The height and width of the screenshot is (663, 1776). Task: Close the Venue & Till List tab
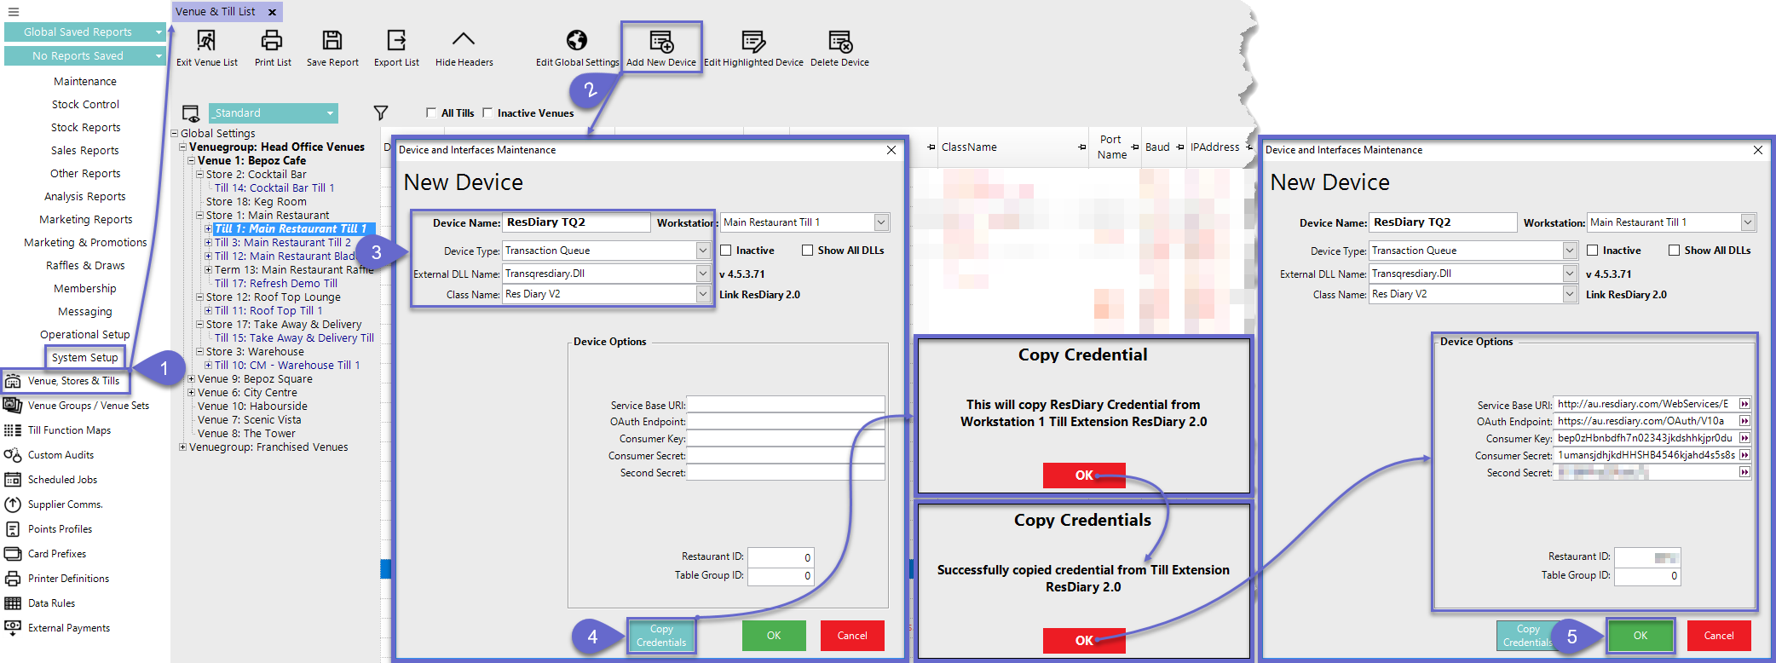point(272,12)
